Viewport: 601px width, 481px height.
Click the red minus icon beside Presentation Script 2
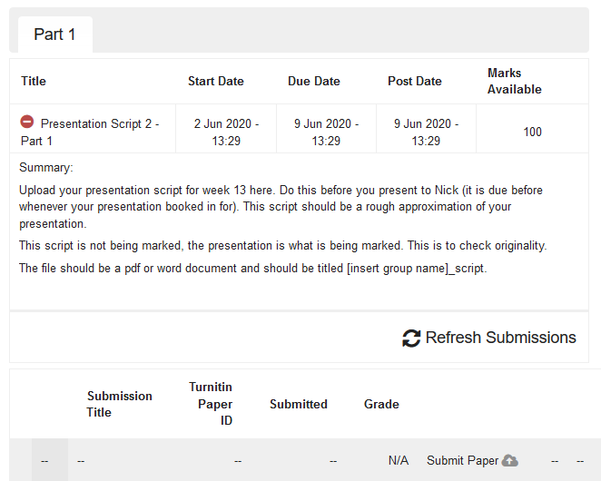click(27, 122)
